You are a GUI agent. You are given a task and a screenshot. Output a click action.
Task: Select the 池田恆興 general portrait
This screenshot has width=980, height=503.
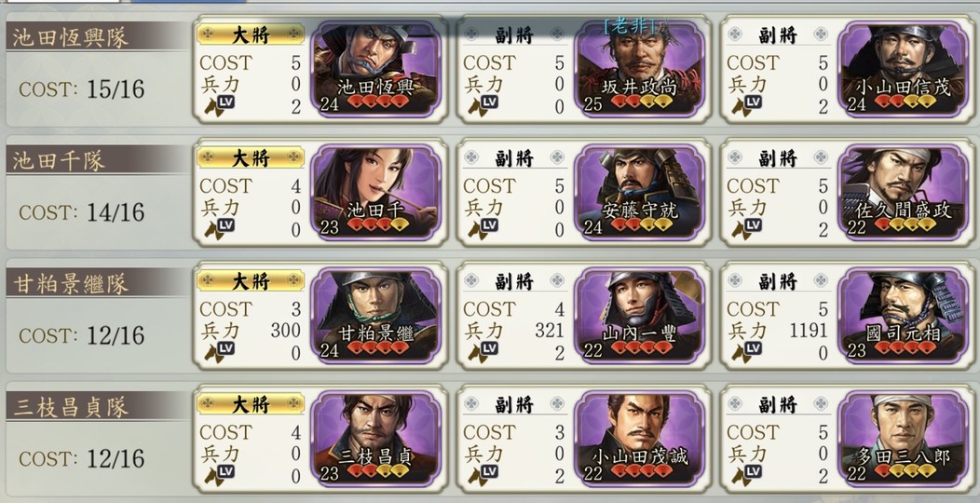[x=375, y=69]
